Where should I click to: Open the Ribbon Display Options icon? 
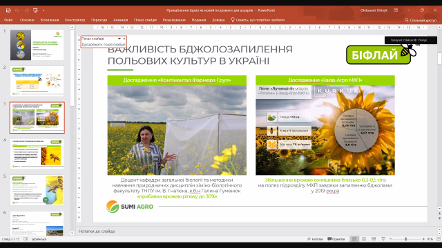pos(396,10)
